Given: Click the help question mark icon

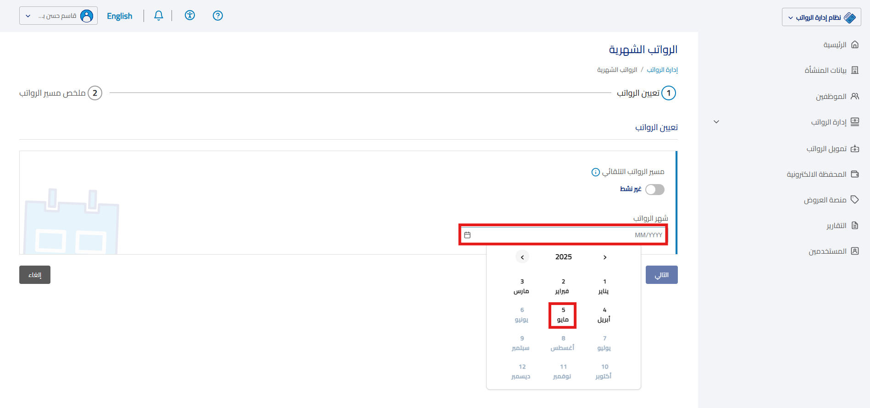Looking at the screenshot, I should pos(218,16).
